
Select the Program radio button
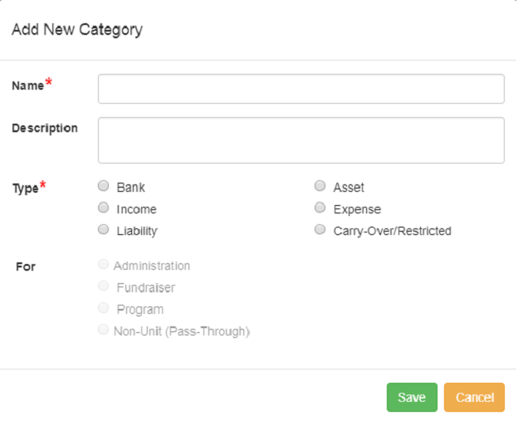coord(104,308)
